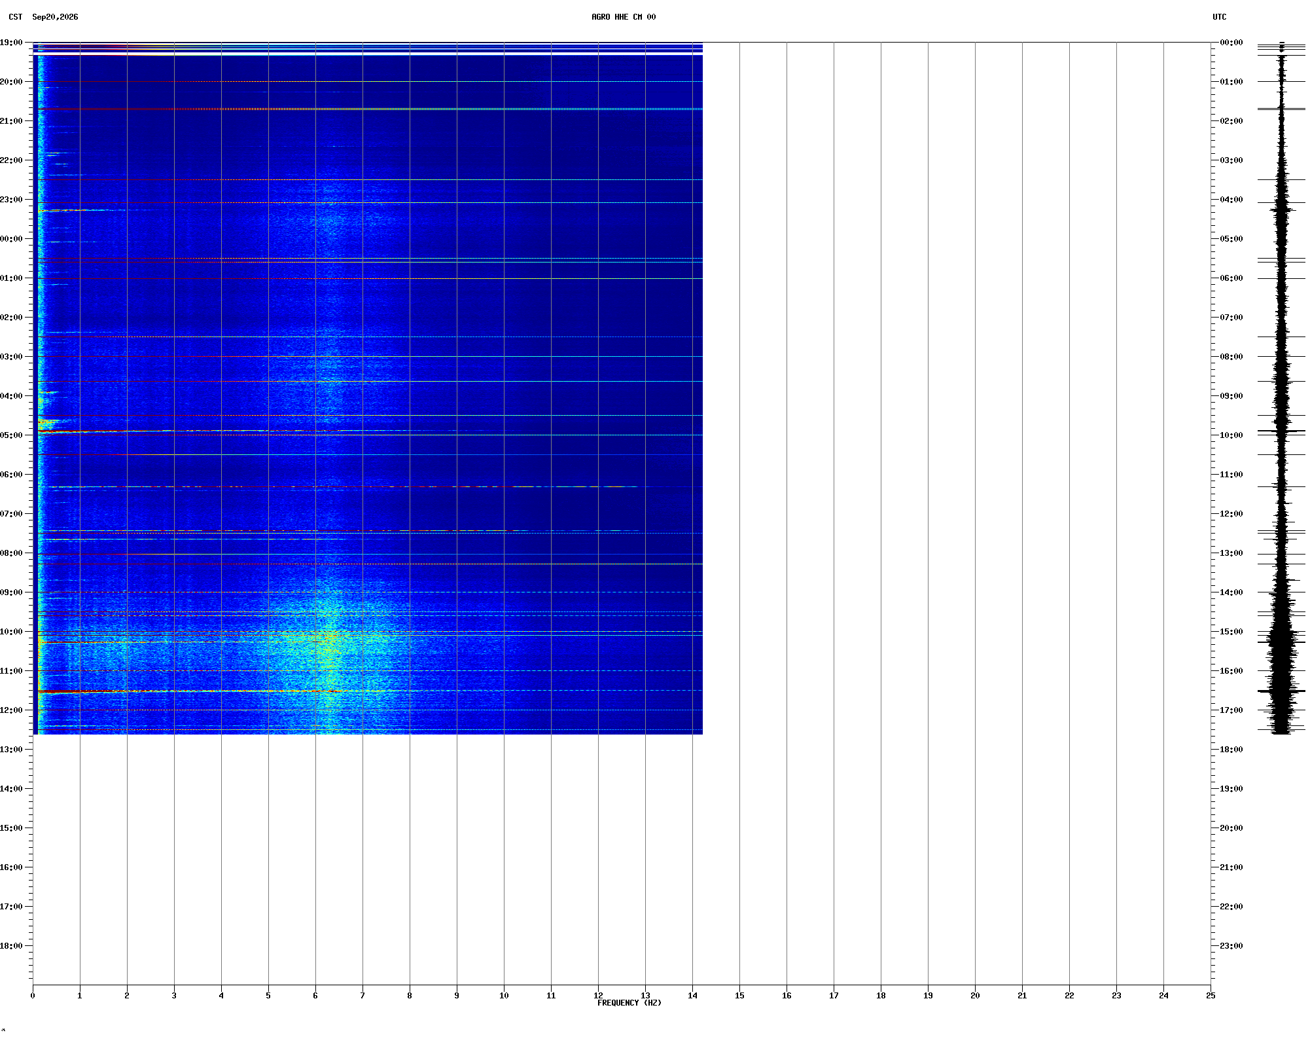Screen dimensions: 1310x1037
Task: Select the 22:00 UTC time tick
Action: 1231,907
